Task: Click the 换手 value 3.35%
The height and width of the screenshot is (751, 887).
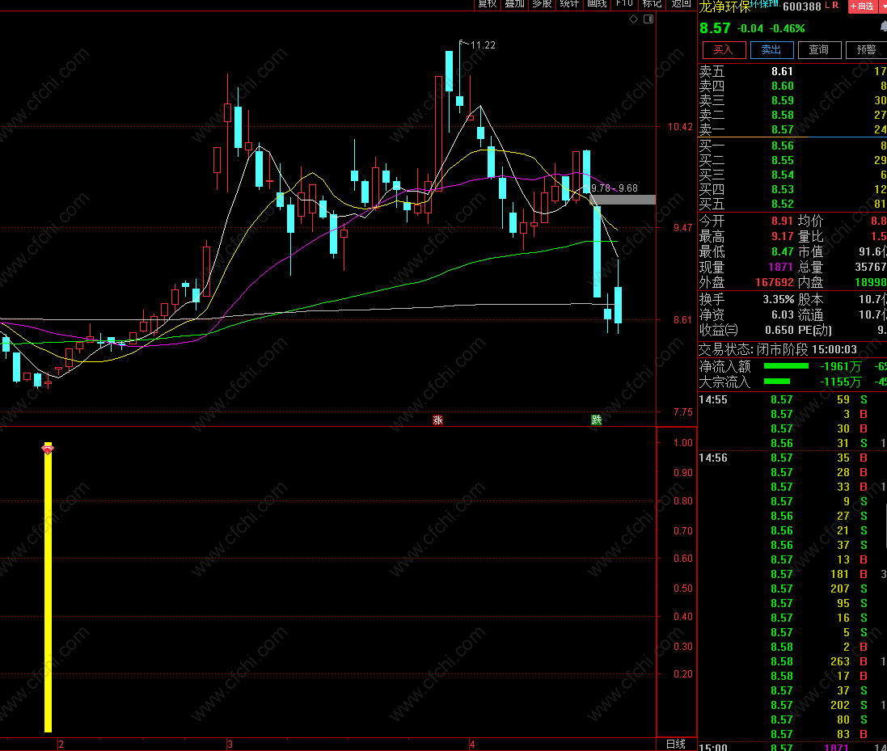Action: [779, 299]
